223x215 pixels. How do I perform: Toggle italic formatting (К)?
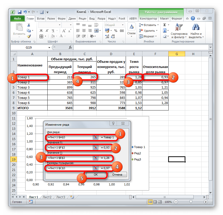click(47, 31)
